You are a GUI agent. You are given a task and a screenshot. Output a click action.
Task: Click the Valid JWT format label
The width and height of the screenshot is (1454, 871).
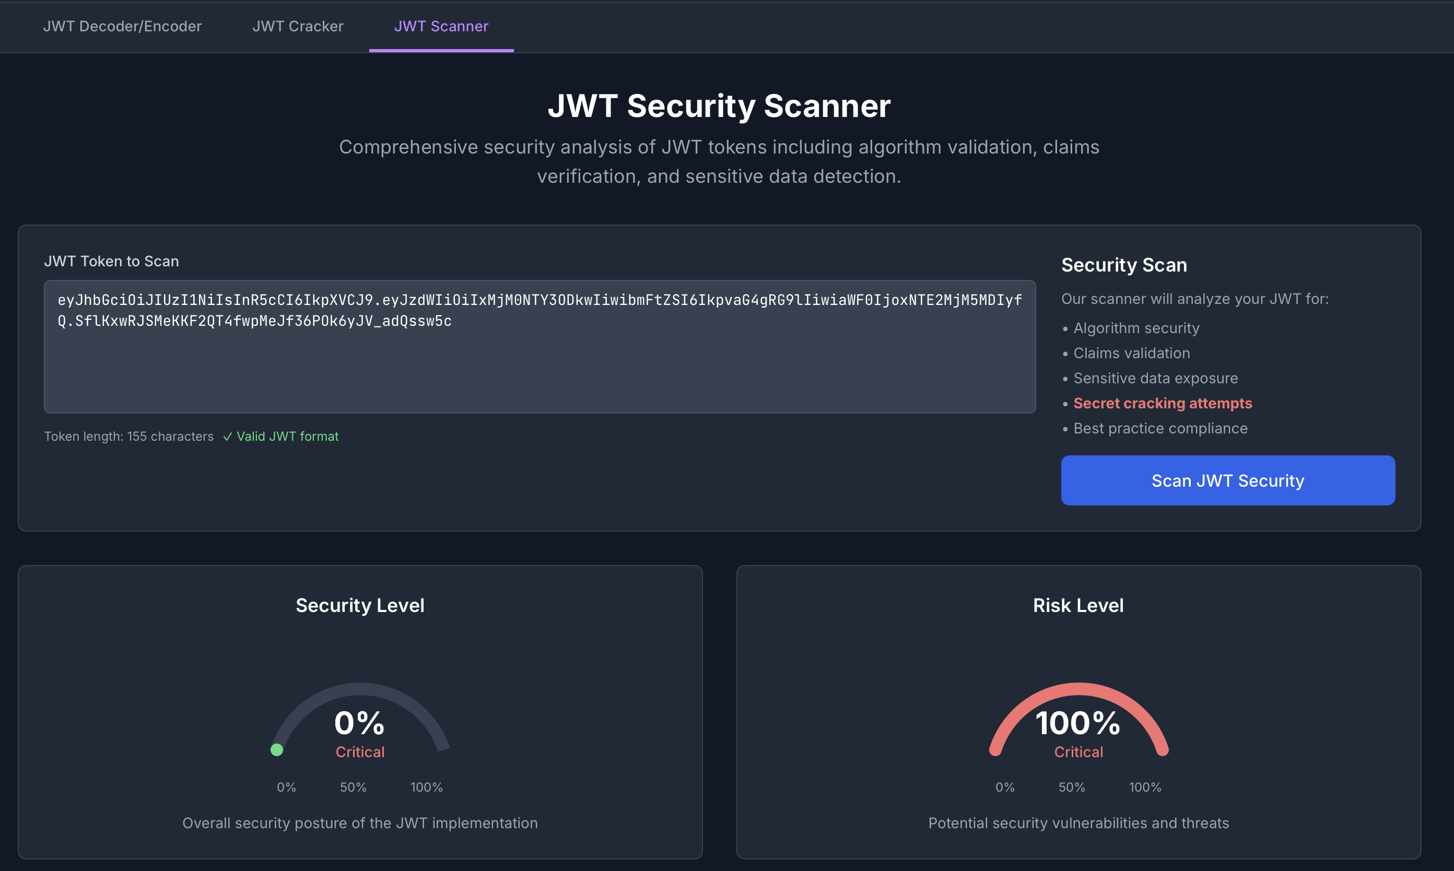click(287, 436)
